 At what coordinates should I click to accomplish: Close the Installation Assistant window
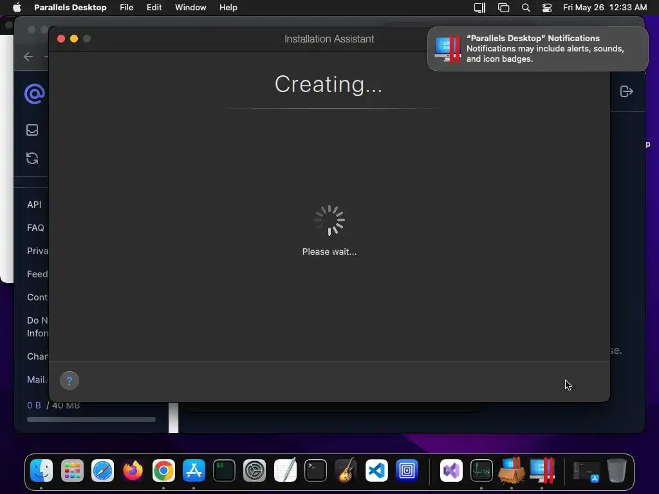pyautogui.click(x=61, y=39)
